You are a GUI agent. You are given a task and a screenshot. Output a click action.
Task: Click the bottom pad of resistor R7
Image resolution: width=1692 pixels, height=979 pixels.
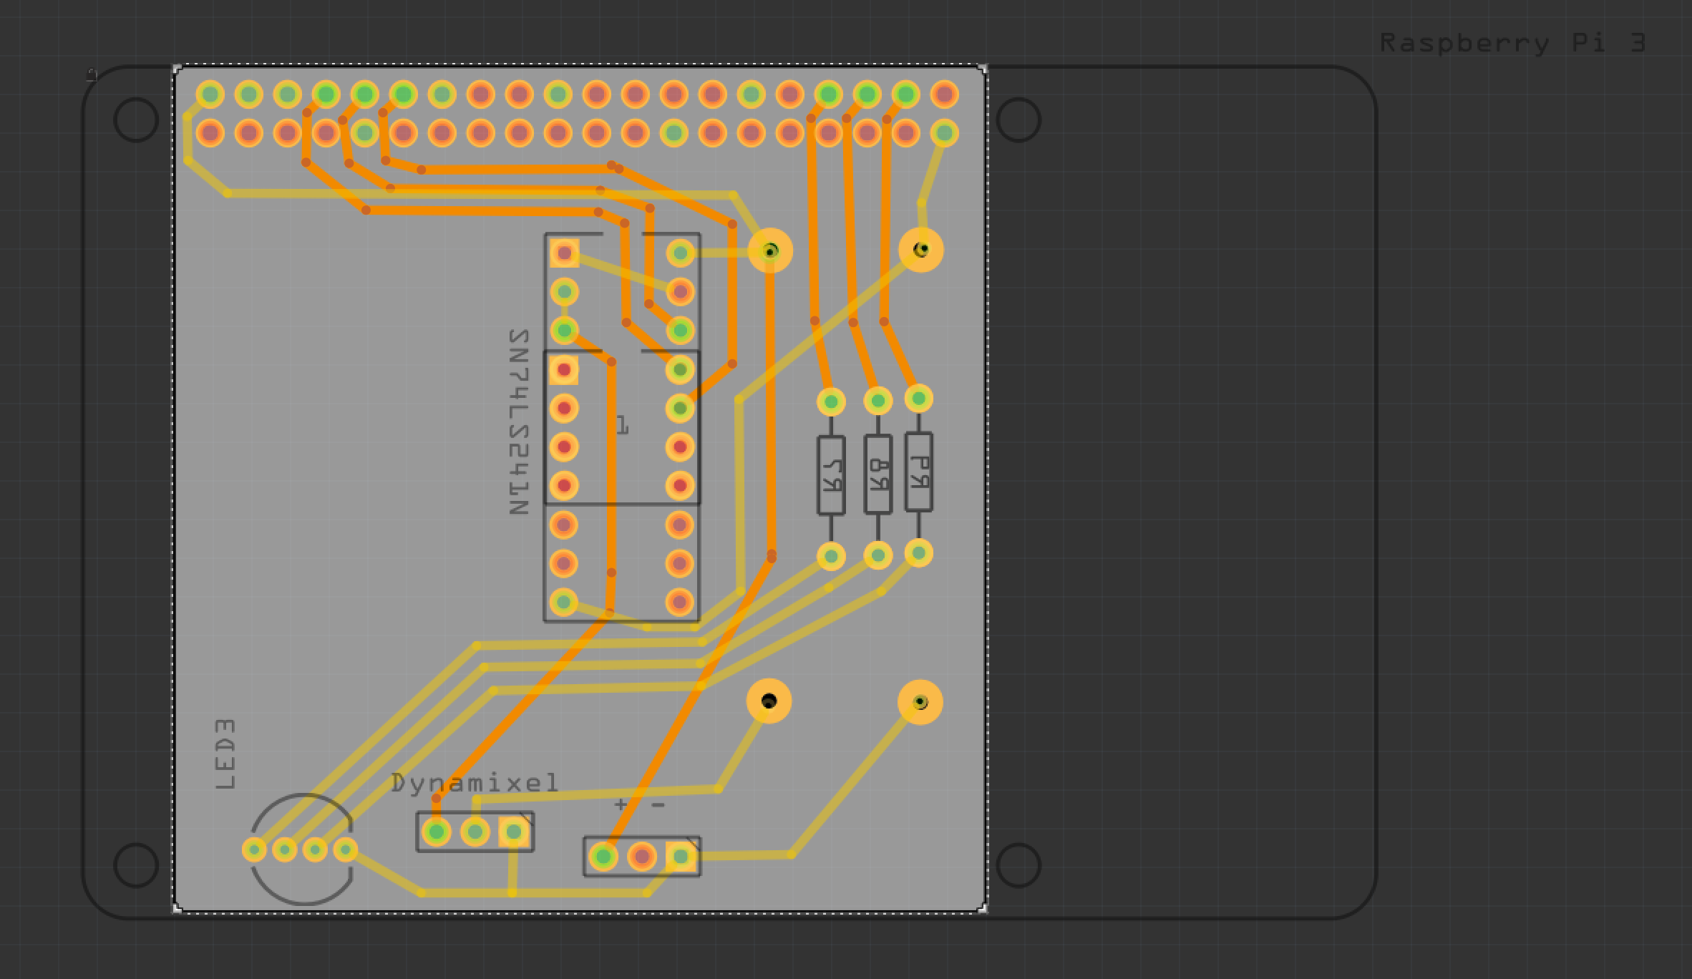pyautogui.click(x=831, y=556)
